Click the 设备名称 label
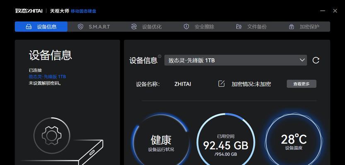 pyautogui.click(x=148, y=84)
